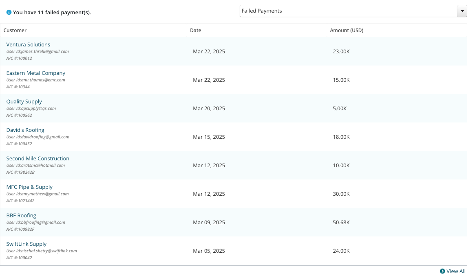Click Mar 09, 2025 date for BBF Roofing
The image size is (470, 280).
pos(209,222)
